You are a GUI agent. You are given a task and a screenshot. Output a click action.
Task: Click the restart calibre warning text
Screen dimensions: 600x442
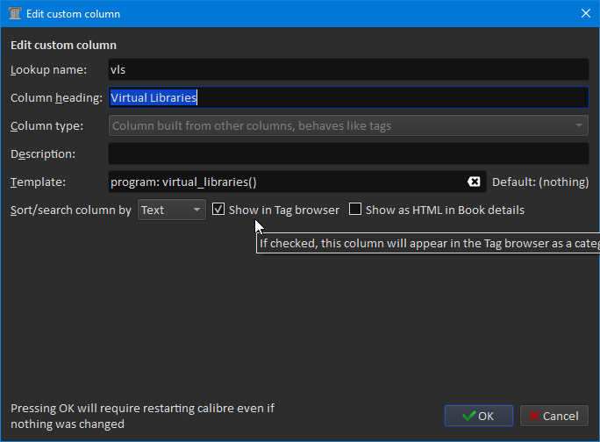pos(142,416)
